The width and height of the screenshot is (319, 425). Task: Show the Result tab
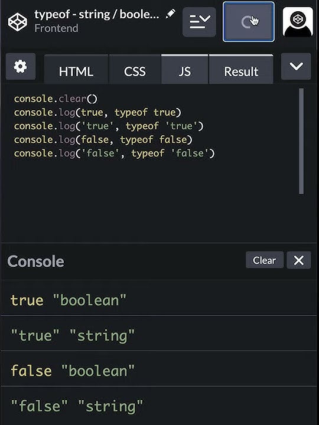[241, 70]
